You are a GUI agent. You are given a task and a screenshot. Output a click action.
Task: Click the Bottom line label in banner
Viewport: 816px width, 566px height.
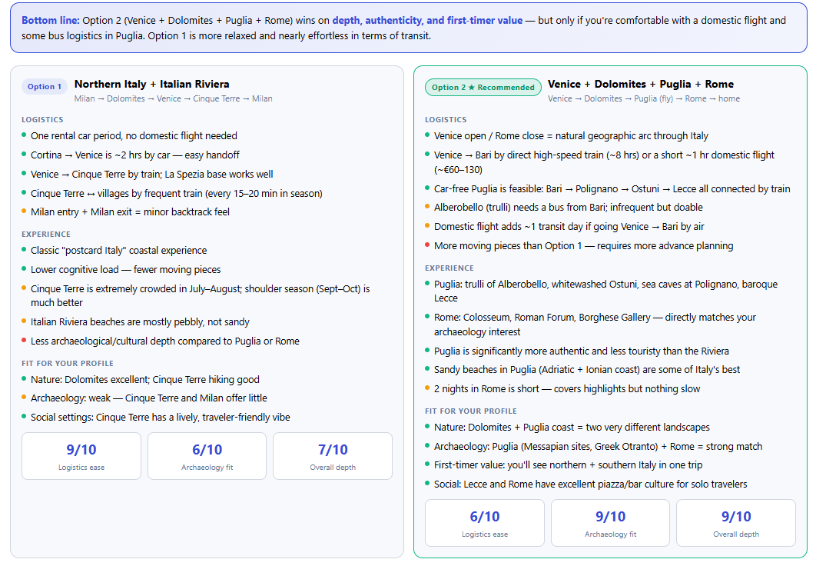tap(51, 20)
